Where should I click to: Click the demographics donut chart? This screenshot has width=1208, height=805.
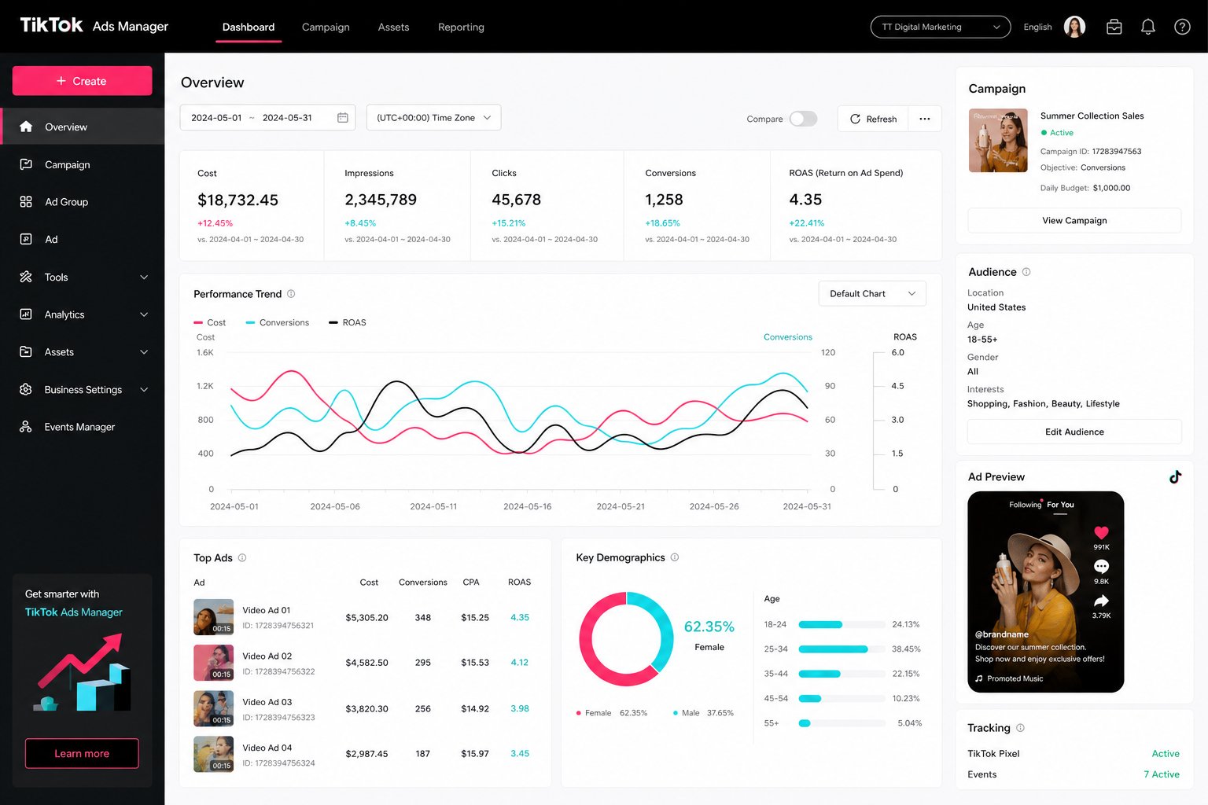tap(627, 639)
